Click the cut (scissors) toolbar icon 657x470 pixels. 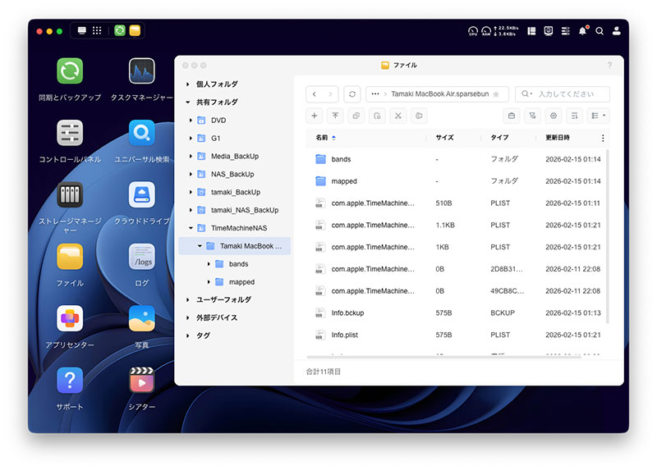[x=398, y=116]
